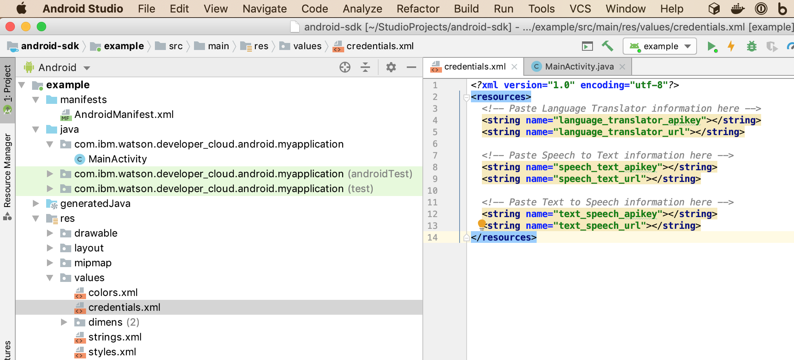Collapse the values folder

pos(50,278)
